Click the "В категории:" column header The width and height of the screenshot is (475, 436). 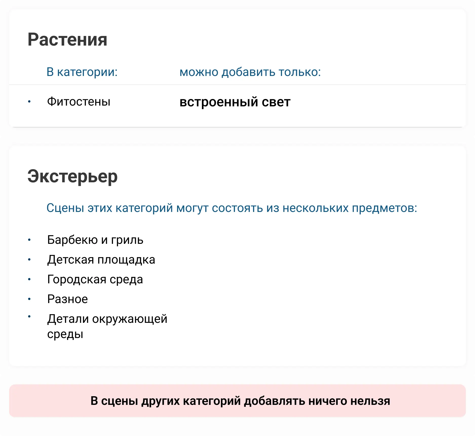[x=82, y=72]
